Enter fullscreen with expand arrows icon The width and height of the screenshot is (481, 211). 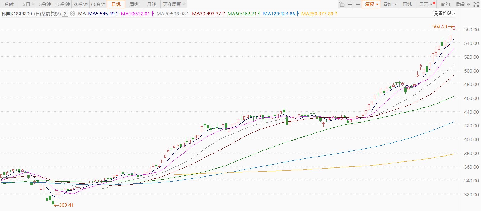[x=476, y=4]
